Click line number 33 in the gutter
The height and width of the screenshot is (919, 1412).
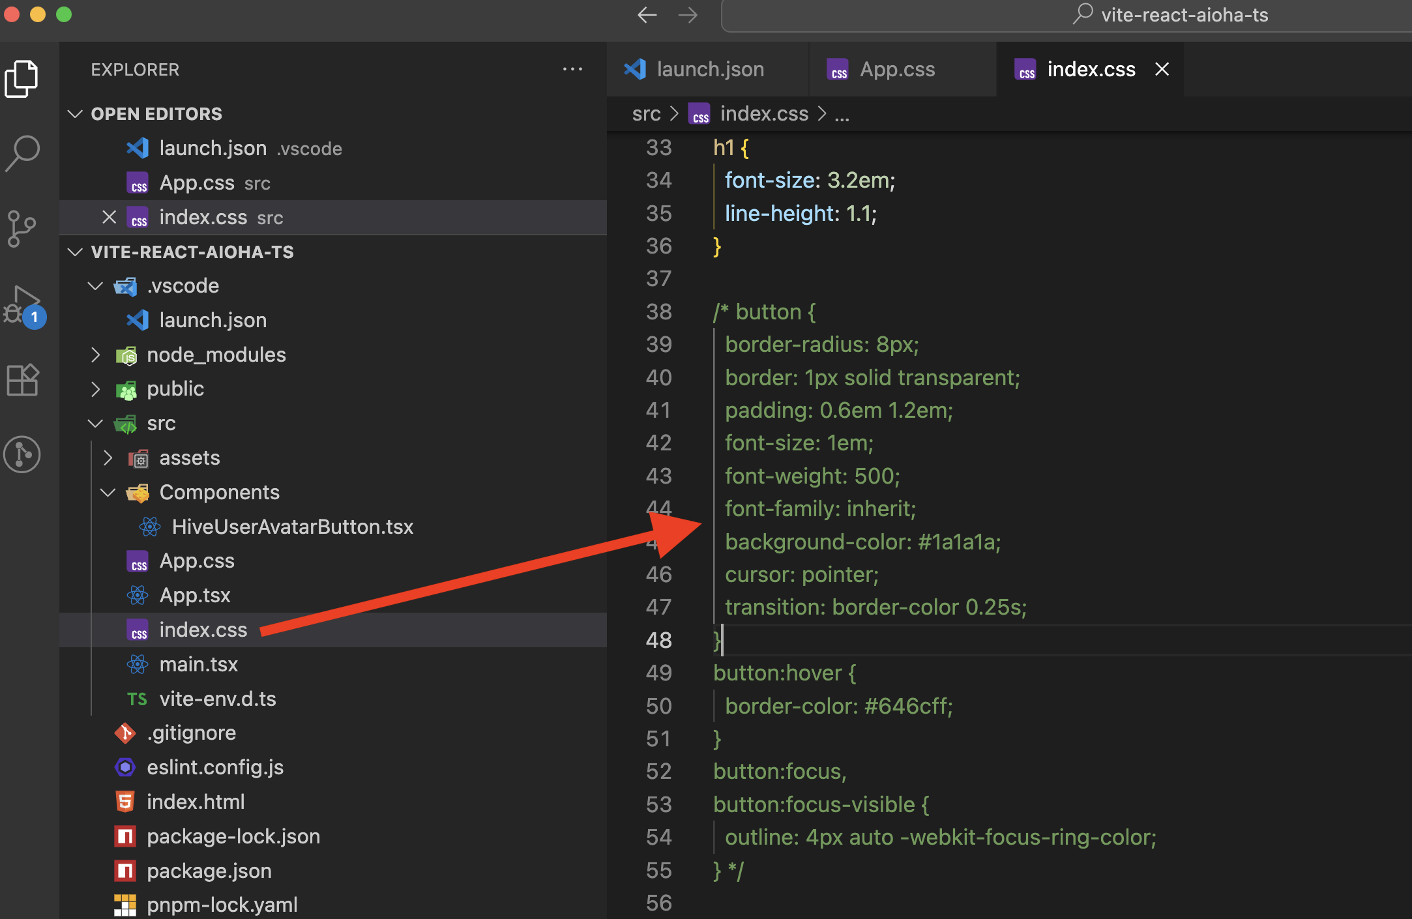pos(658,148)
